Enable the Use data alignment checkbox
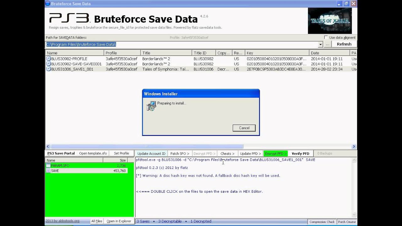This screenshot has width=402, height=226. coord(326,37)
